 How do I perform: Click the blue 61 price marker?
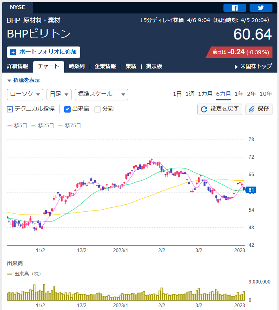pos(250,190)
